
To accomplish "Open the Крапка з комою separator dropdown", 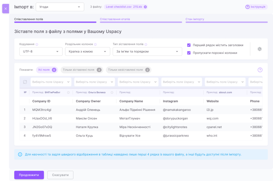I will point(87,51).
